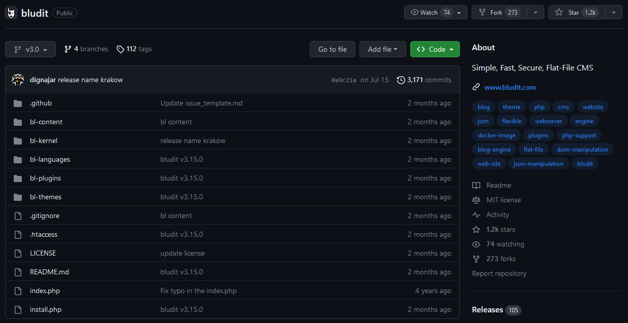The width and height of the screenshot is (628, 323).
Task: Click the bludit repository name
Action: click(35, 13)
